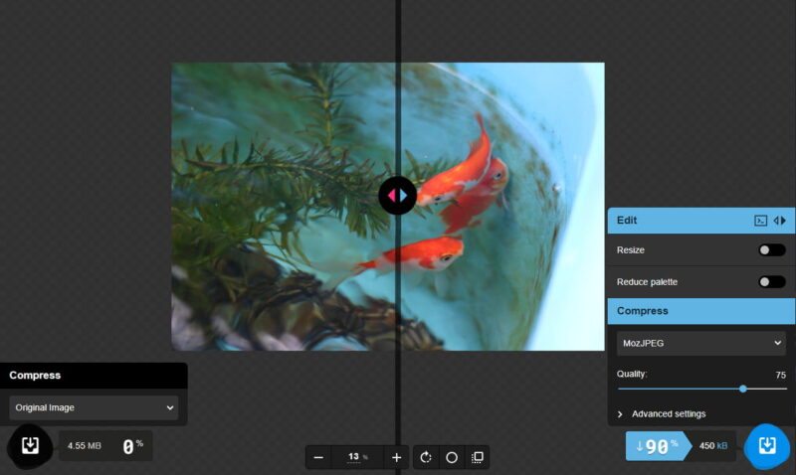Click the Quality slider handle
Screen dimensions: 796x475
[742, 389]
